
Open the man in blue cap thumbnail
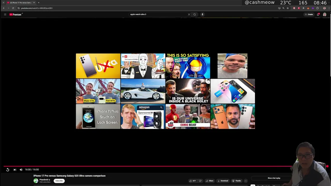click(232, 66)
